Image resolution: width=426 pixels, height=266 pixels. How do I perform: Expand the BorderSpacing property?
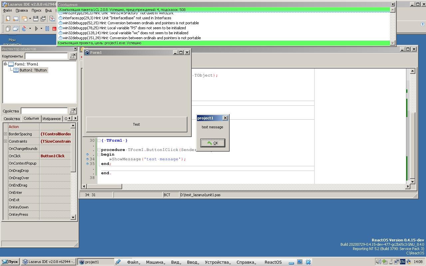[x=5, y=134]
